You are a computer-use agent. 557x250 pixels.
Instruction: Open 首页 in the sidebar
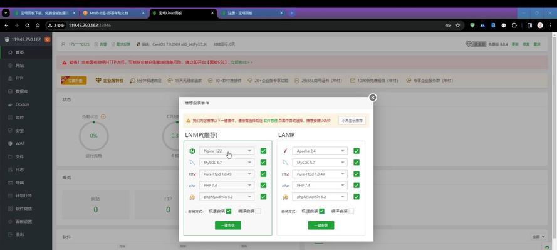click(x=26, y=52)
